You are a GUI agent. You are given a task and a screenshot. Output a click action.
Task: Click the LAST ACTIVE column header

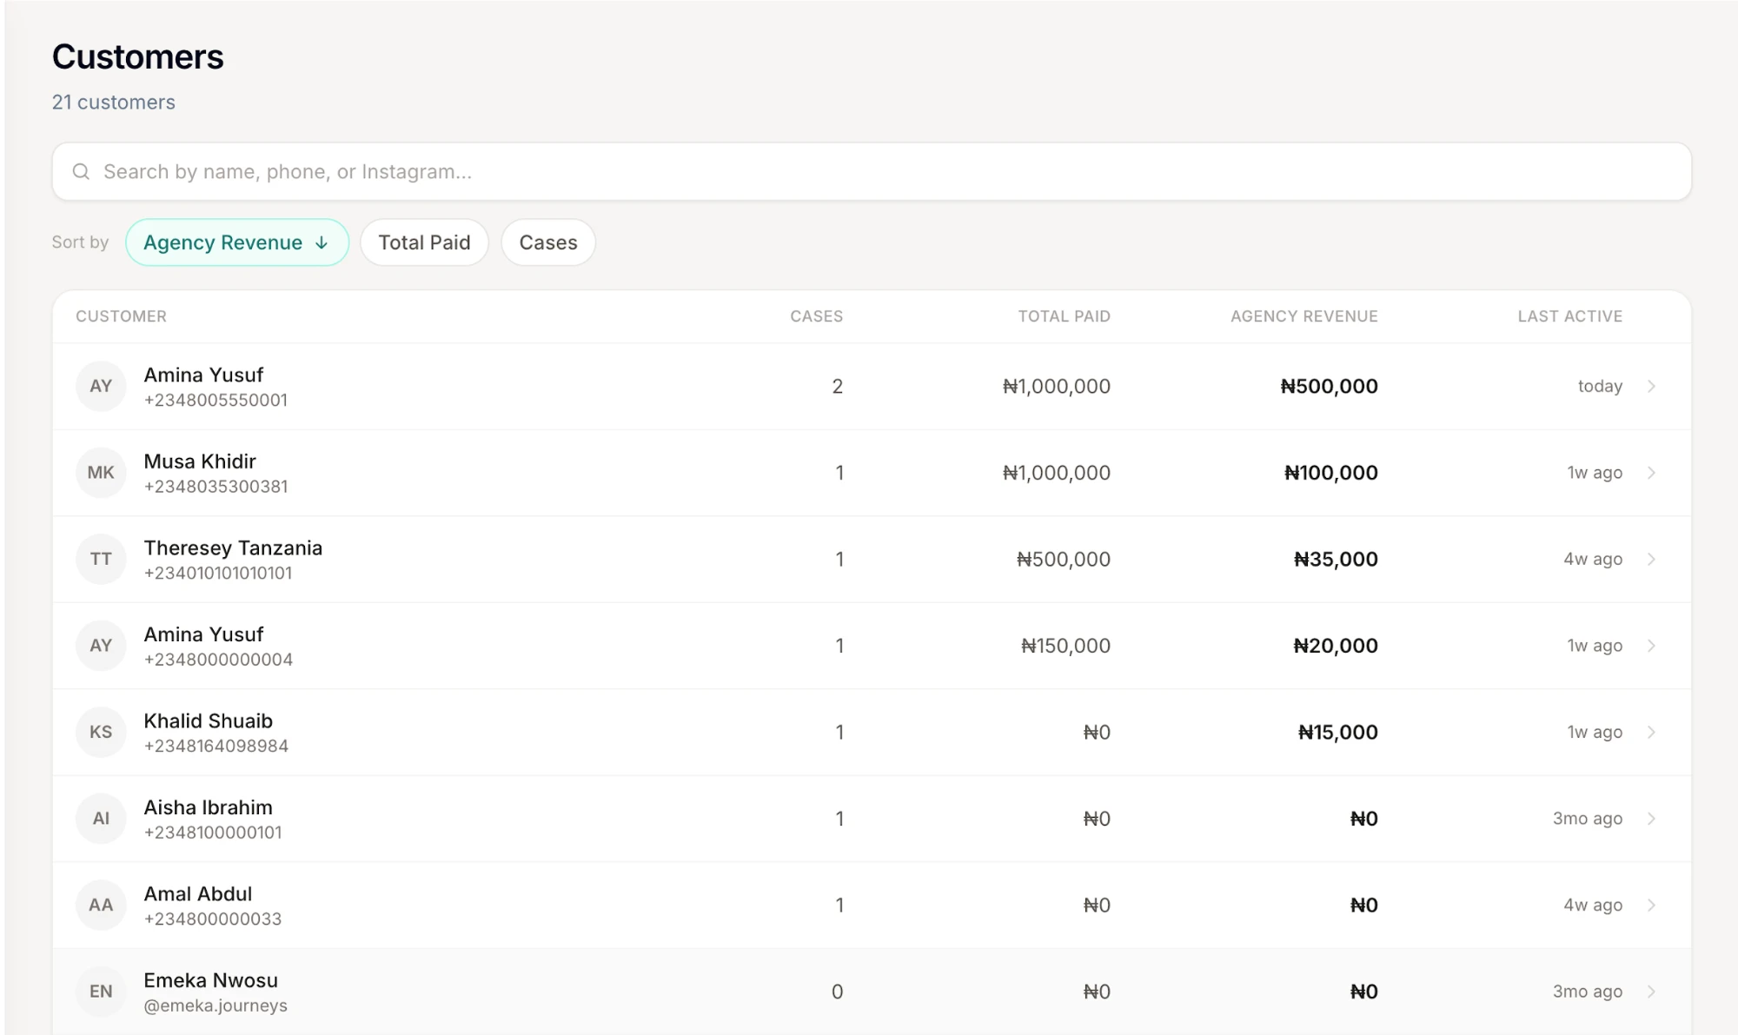(x=1569, y=316)
